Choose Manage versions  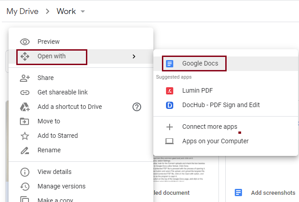click(81, 187)
